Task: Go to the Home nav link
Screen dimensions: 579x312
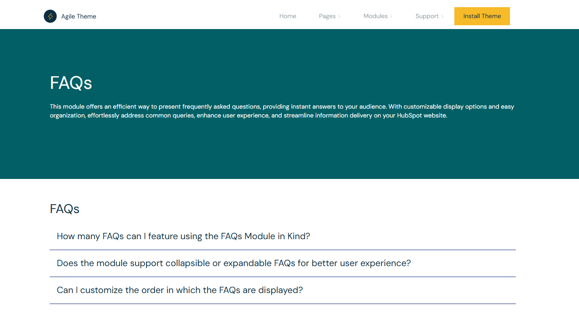Action: tap(288, 16)
